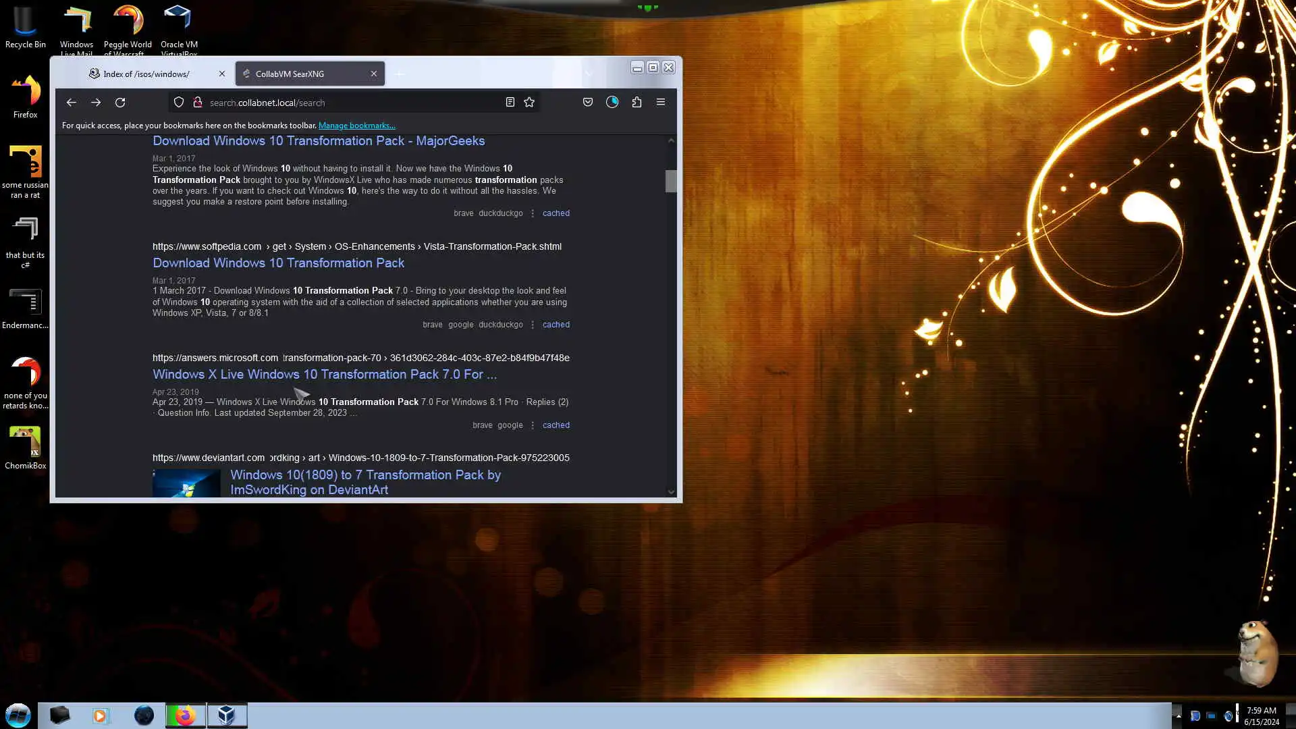The width and height of the screenshot is (1296, 729).
Task: Switch to Index of /isos/windows/ tab
Action: pos(146,74)
